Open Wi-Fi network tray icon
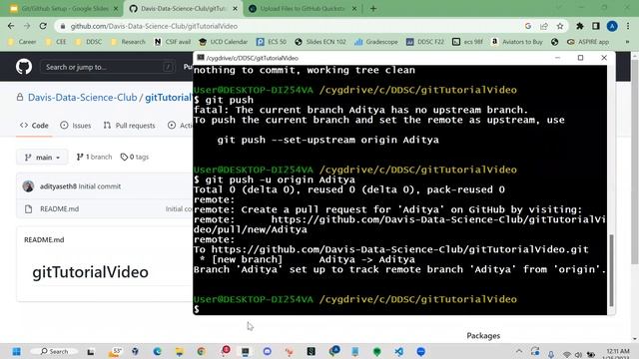 566,355
